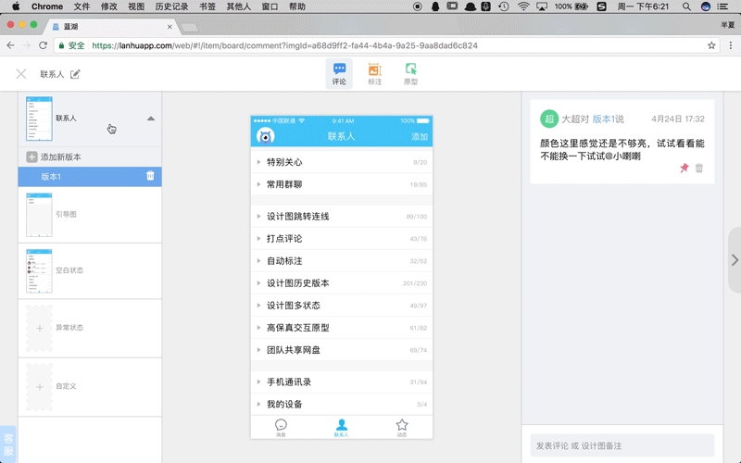Screen dimensions: 741x463
Task: Open the 书签 menu
Action: point(207,6)
